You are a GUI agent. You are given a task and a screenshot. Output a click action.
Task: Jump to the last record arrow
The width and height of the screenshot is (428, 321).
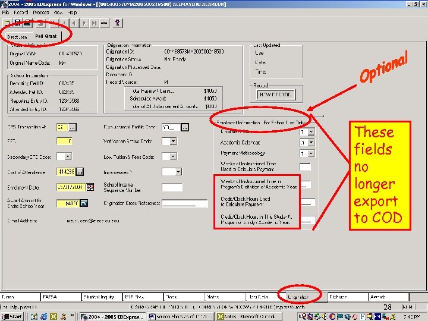pos(94,23)
